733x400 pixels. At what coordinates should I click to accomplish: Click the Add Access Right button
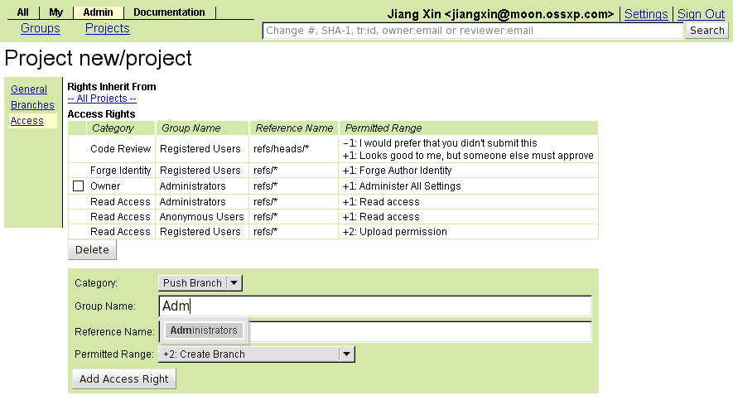pos(124,379)
